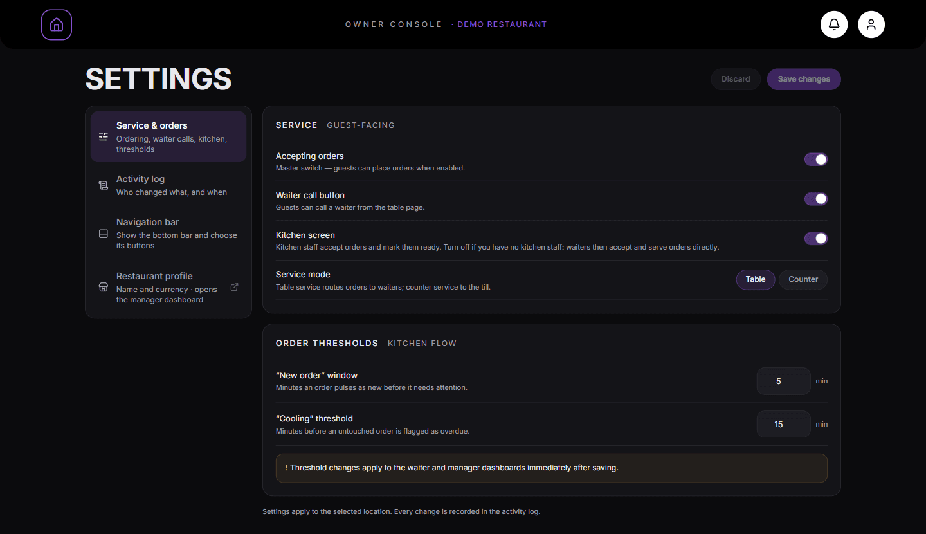
Task: Click the storefront icon beside Restaurant profile
Action: 104,287
